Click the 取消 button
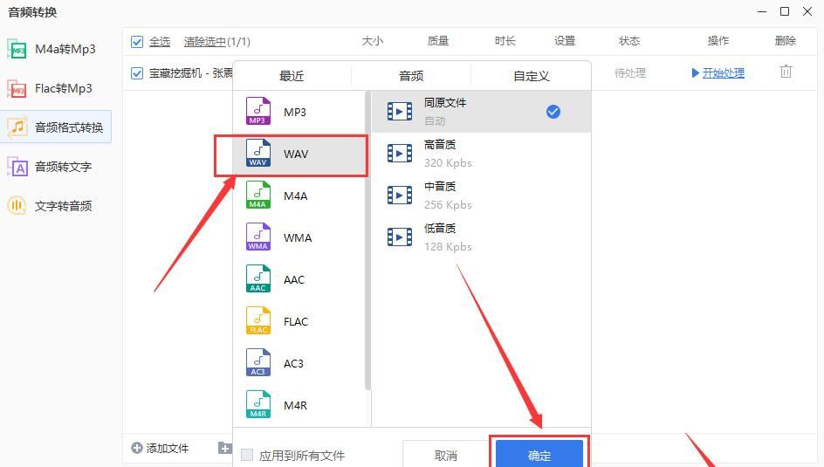 (446, 455)
